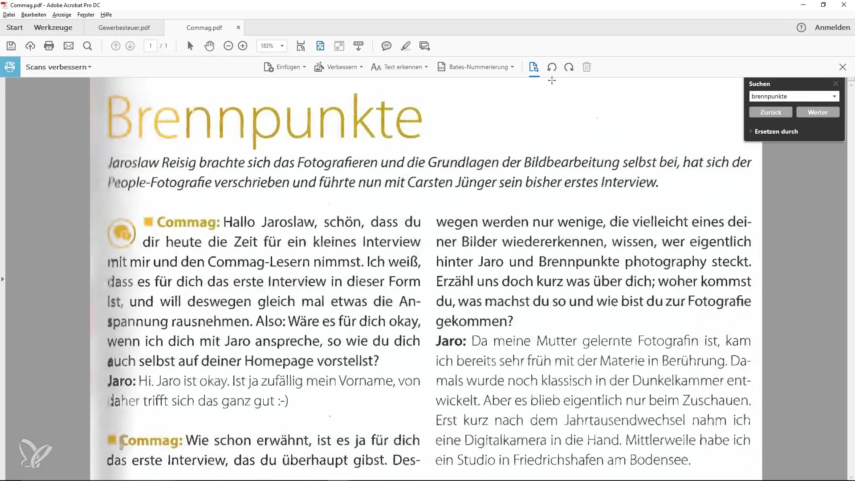Viewport: 855px width, 481px height.
Task: Click the Zurück search button
Action: [x=771, y=112]
